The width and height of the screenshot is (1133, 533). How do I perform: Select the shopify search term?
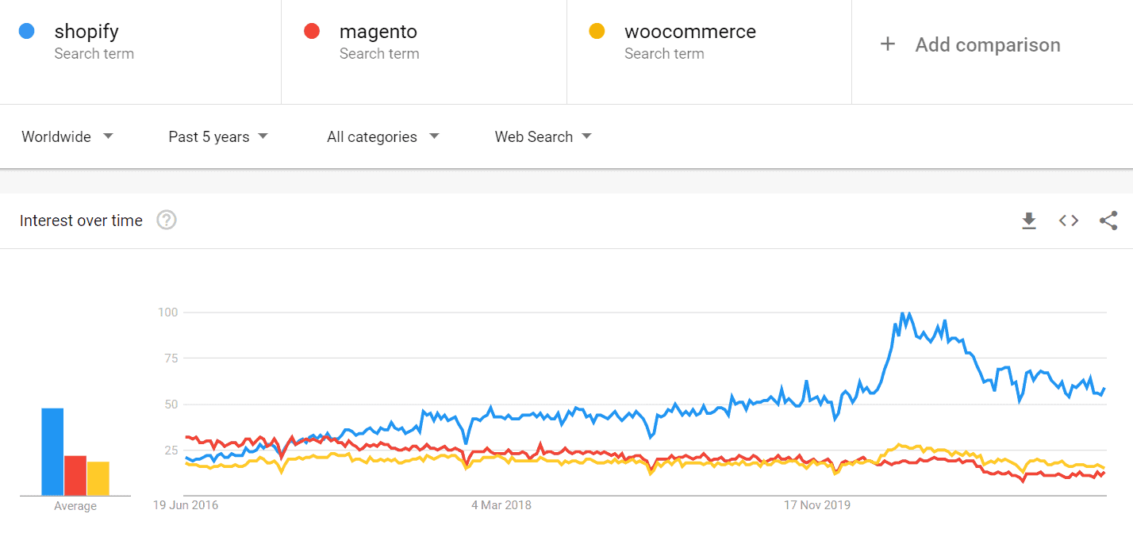[x=86, y=32]
